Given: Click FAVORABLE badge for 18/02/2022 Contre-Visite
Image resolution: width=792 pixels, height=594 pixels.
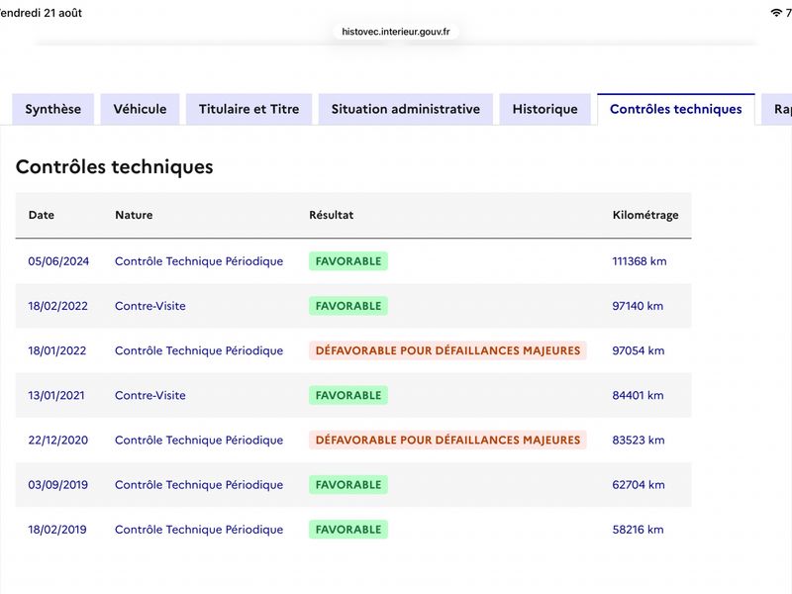Looking at the screenshot, I should pyautogui.click(x=348, y=306).
